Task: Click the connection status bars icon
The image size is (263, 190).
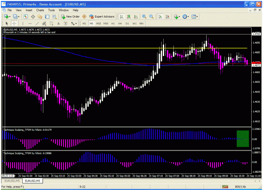Action: click(225, 187)
